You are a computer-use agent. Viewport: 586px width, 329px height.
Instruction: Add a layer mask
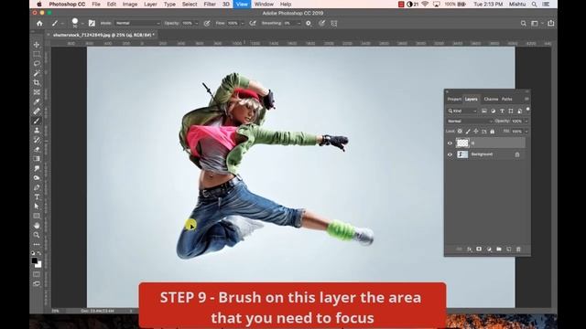pos(479,249)
